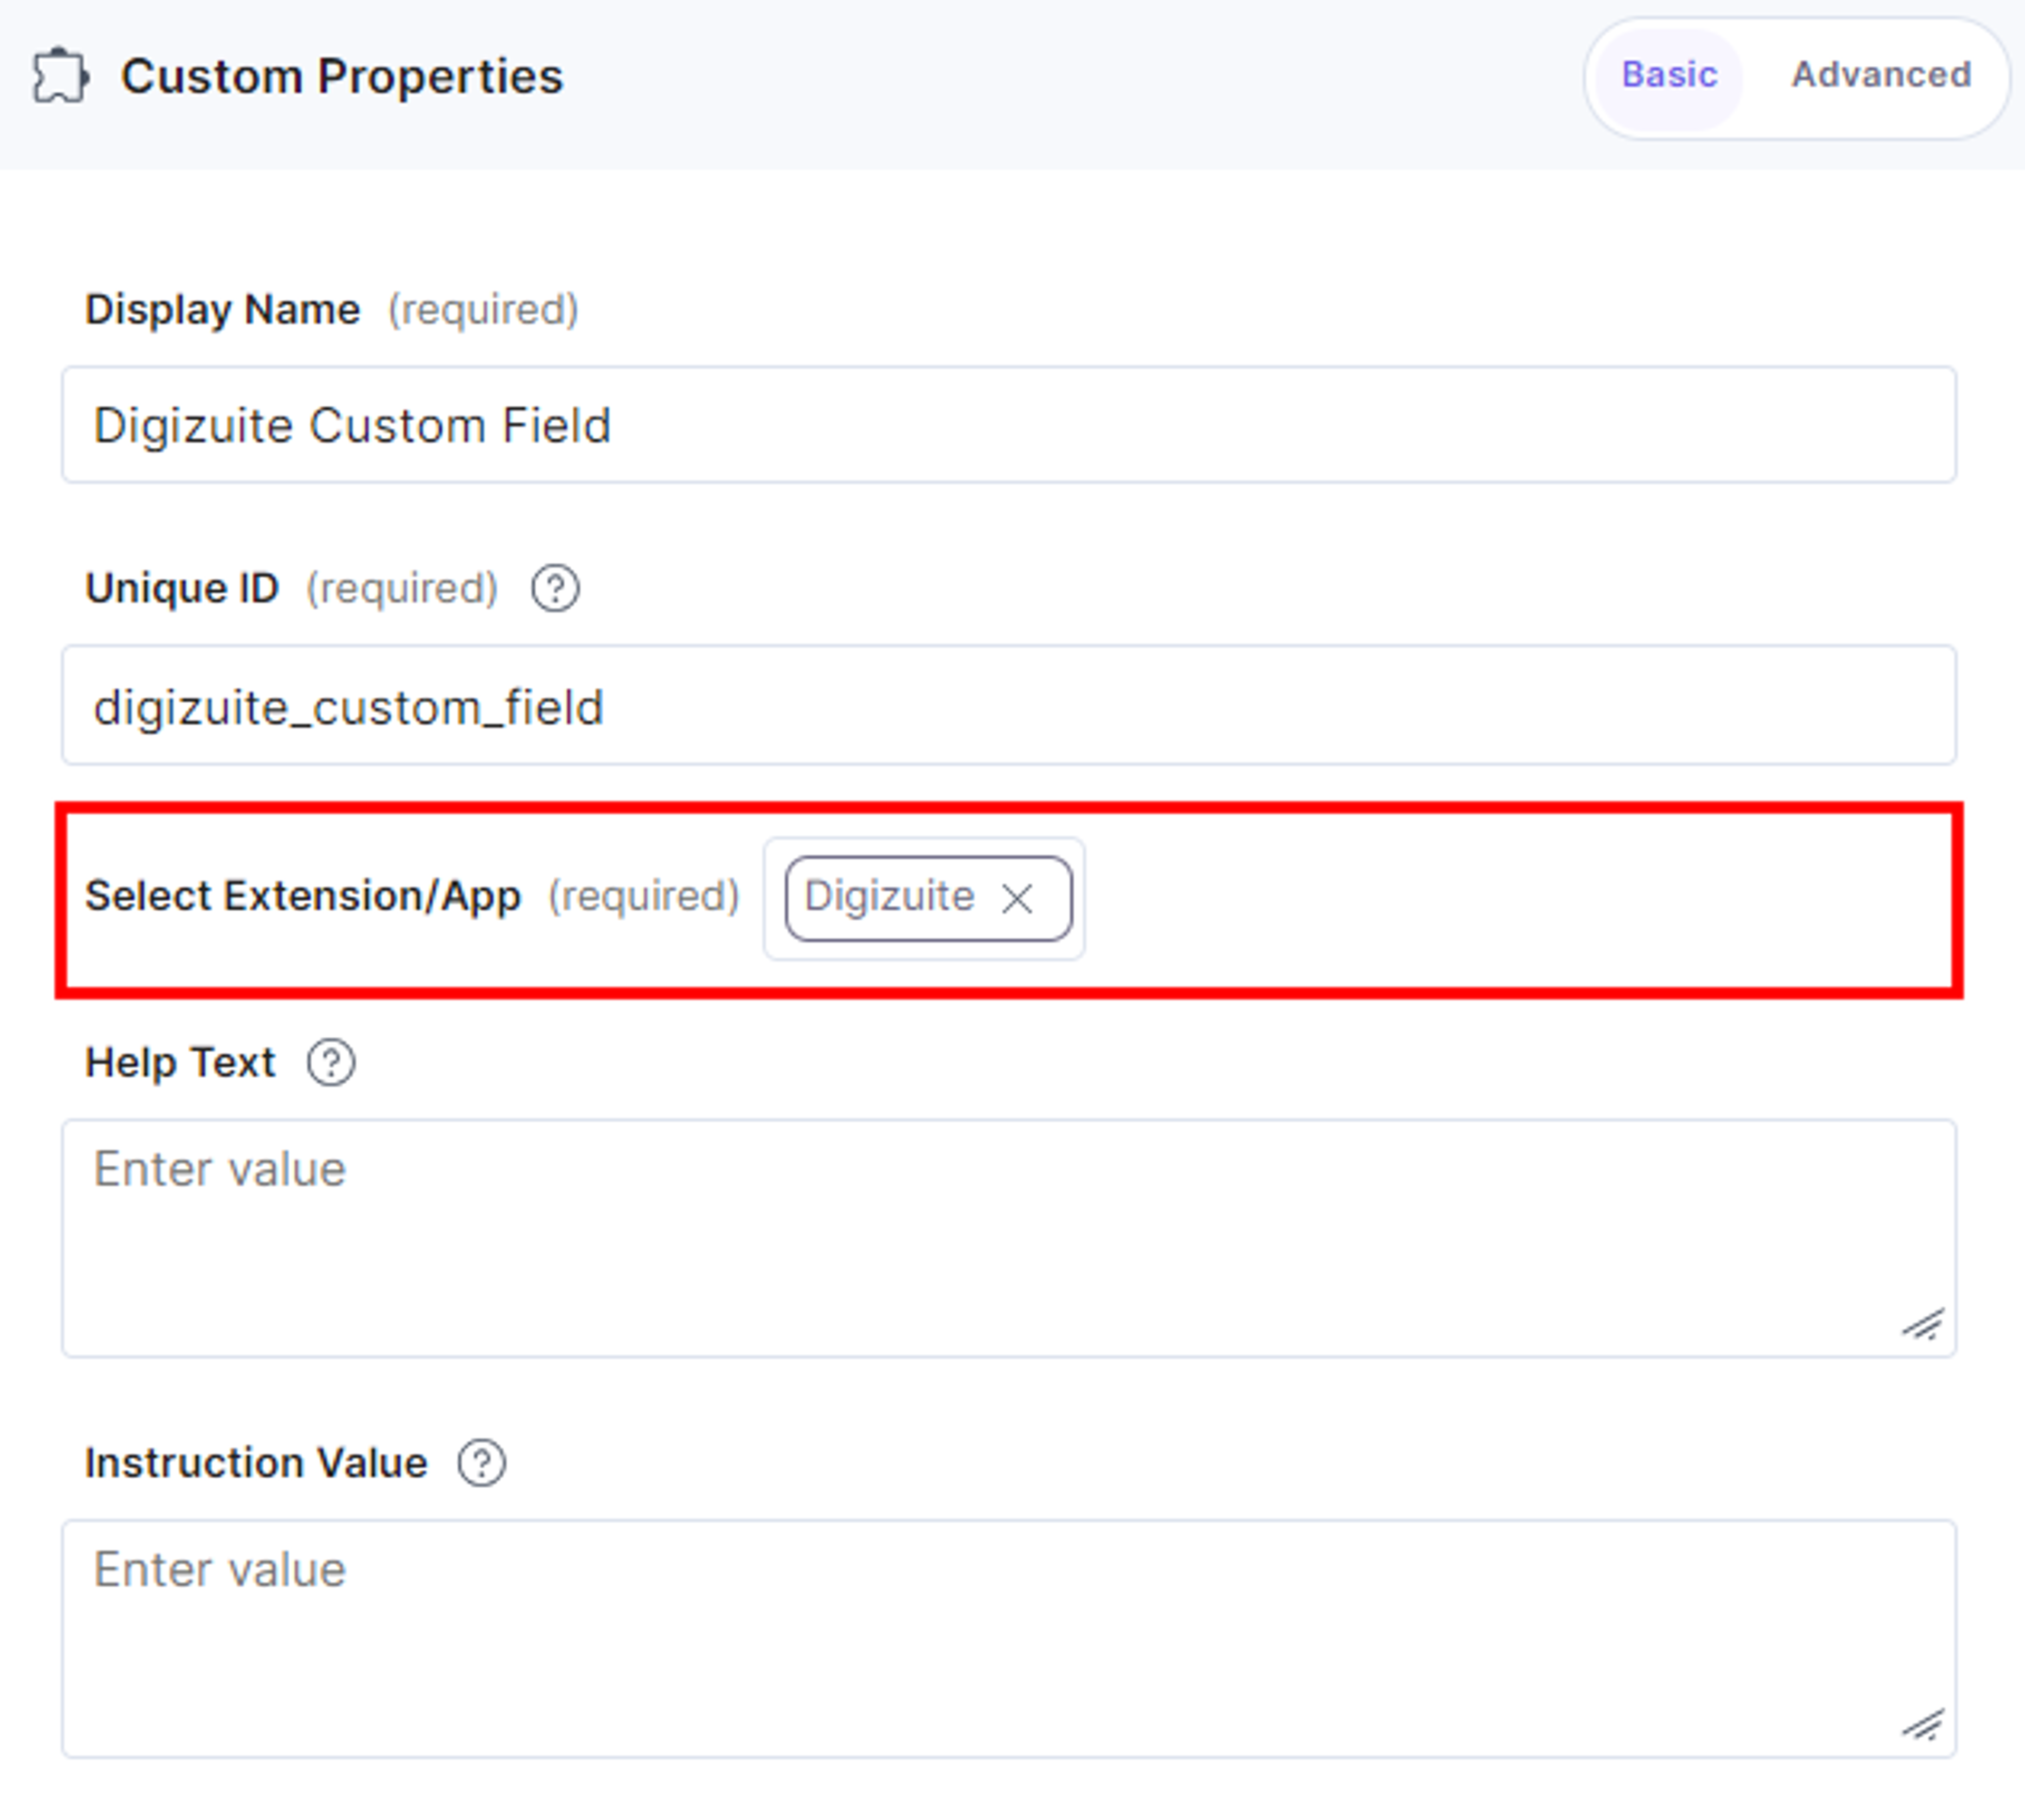The width and height of the screenshot is (2025, 1820).
Task: Click the Instruction Value resize handle
Action: click(x=1923, y=1726)
